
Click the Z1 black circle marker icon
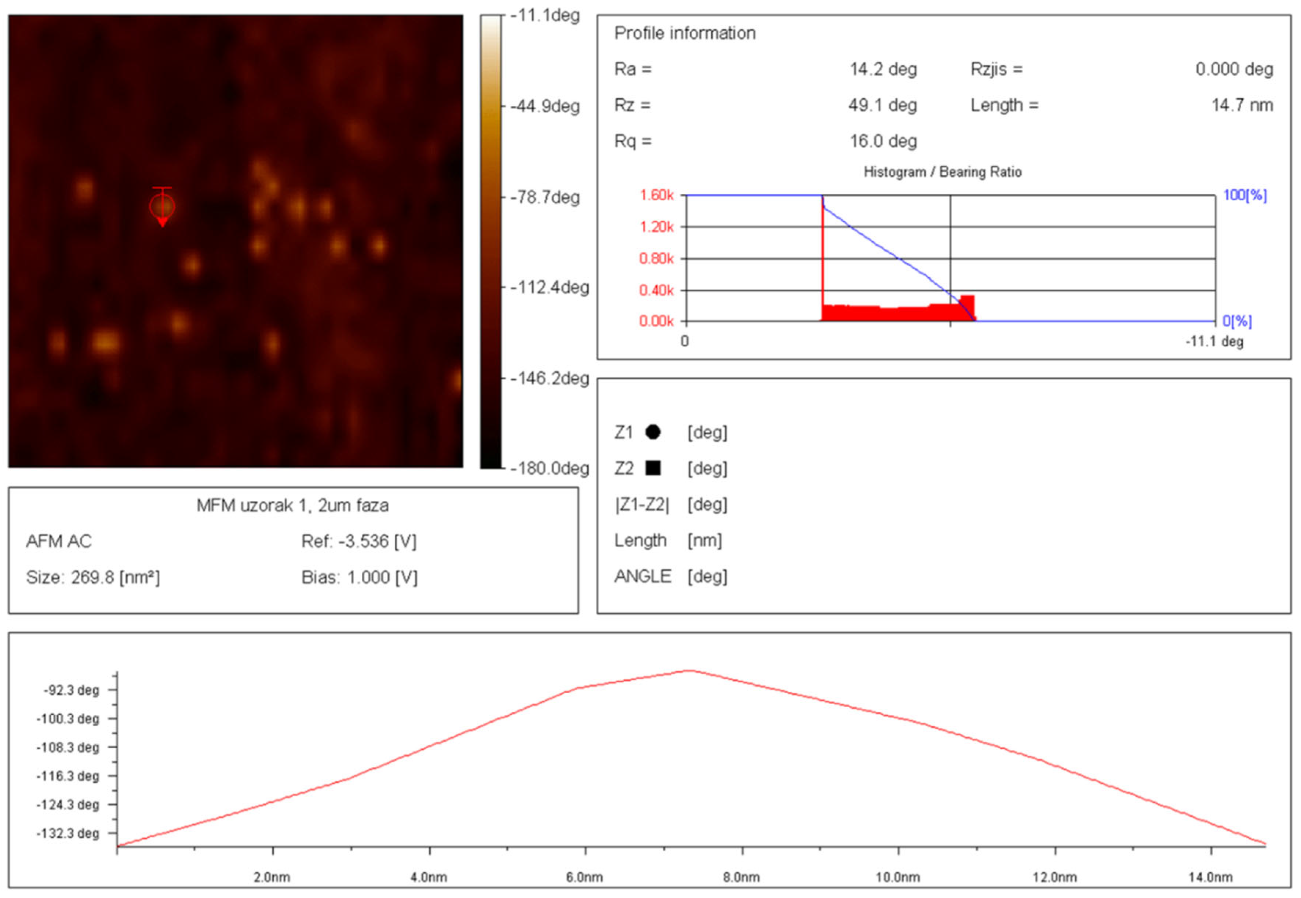(653, 432)
